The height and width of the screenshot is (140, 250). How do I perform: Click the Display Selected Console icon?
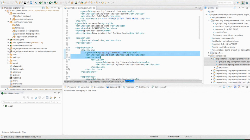pos(224,87)
